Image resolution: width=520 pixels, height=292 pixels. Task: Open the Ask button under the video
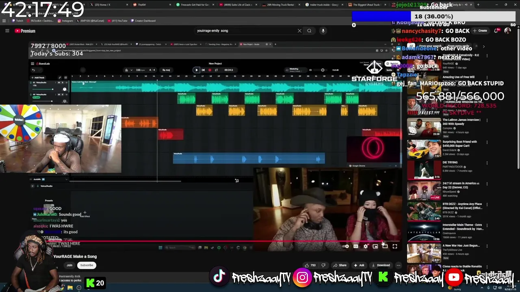pyautogui.click(x=359, y=265)
